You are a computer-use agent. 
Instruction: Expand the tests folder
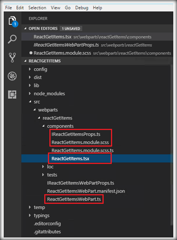pyautogui.click(x=43, y=175)
